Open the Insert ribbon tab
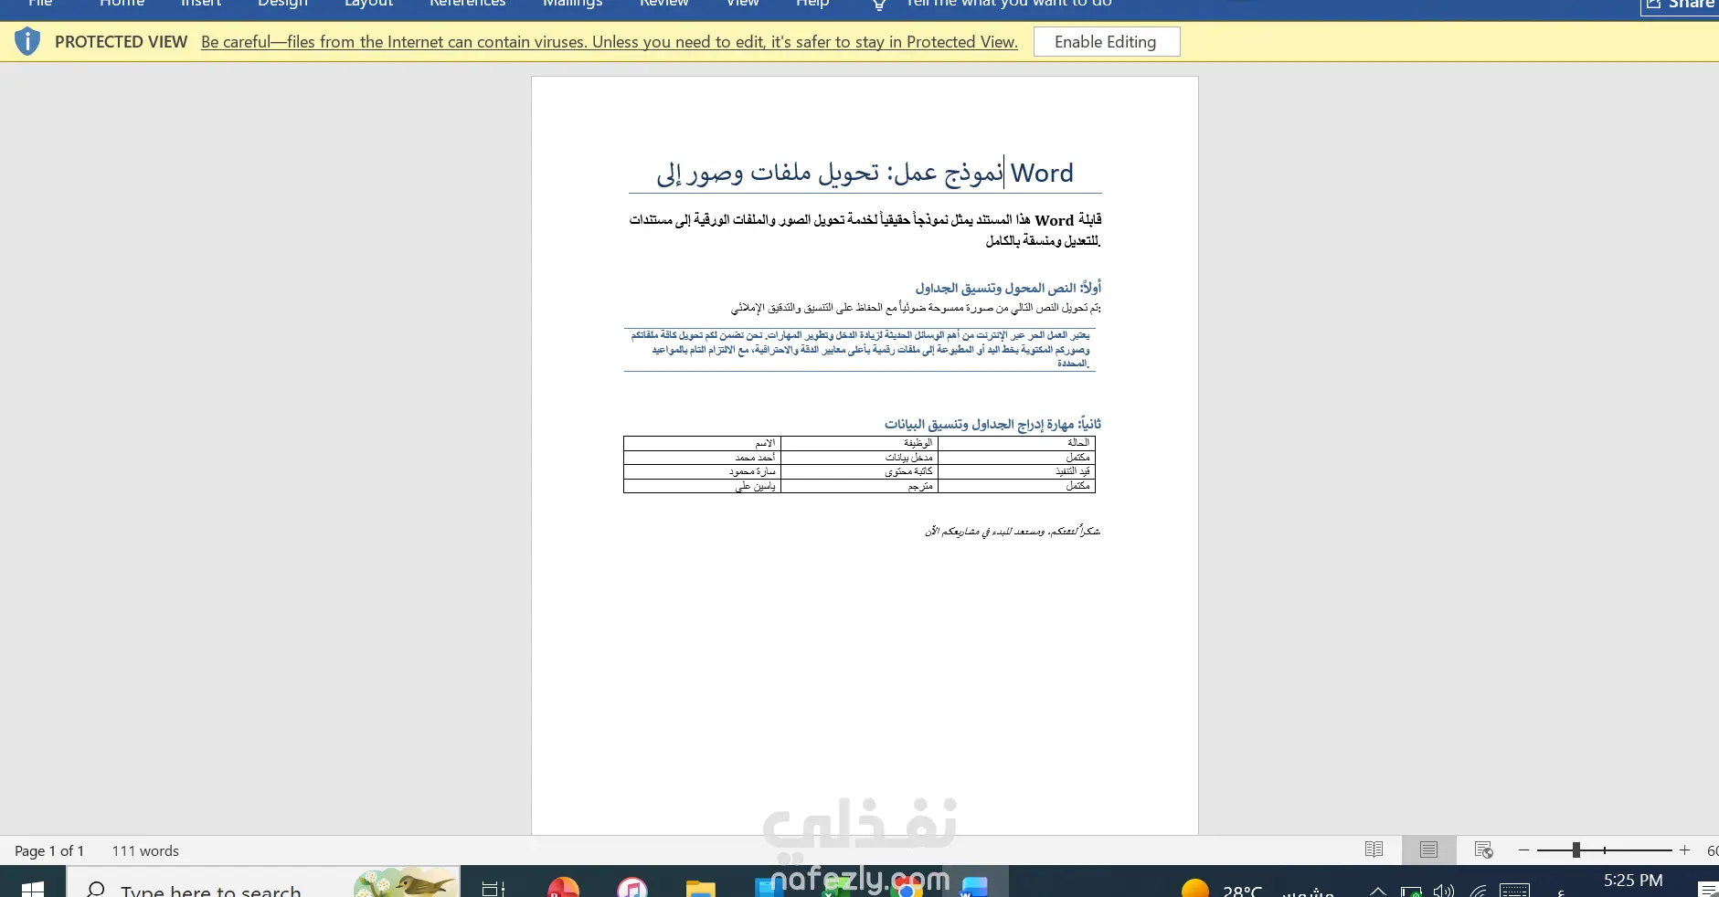This screenshot has height=897, width=1719. tap(201, 5)
